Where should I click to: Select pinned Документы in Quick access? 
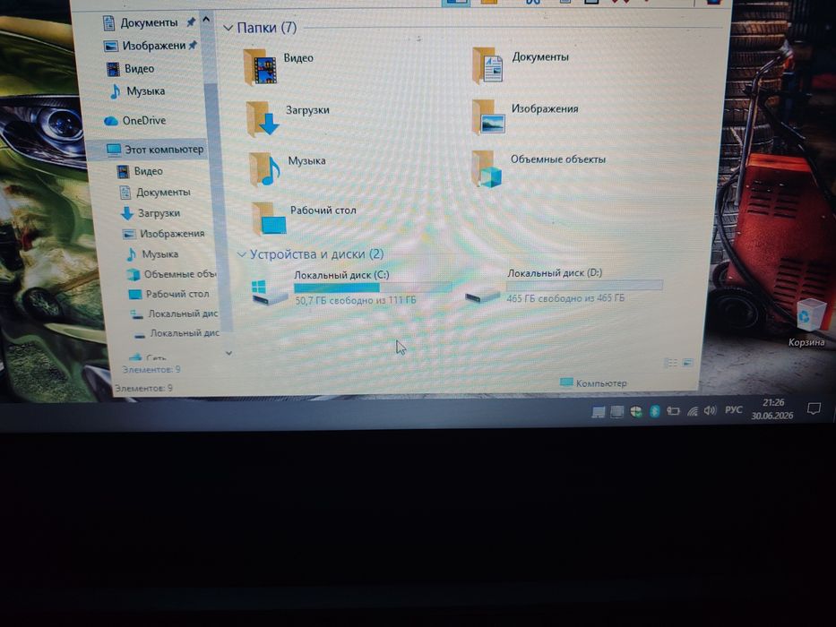[x=148, y=23]
